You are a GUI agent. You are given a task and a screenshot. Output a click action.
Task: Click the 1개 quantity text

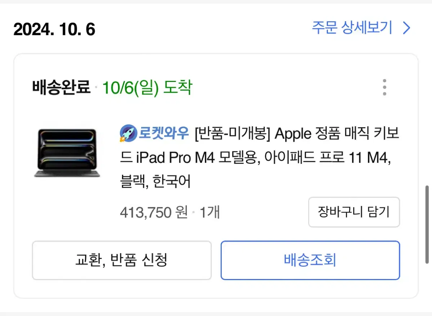pos(210,213)
